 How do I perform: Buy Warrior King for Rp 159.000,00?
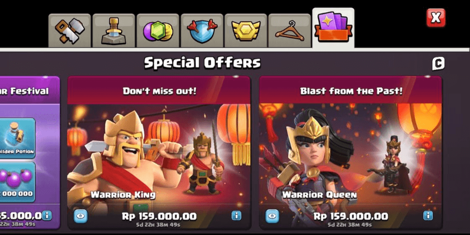pos(159,216)
